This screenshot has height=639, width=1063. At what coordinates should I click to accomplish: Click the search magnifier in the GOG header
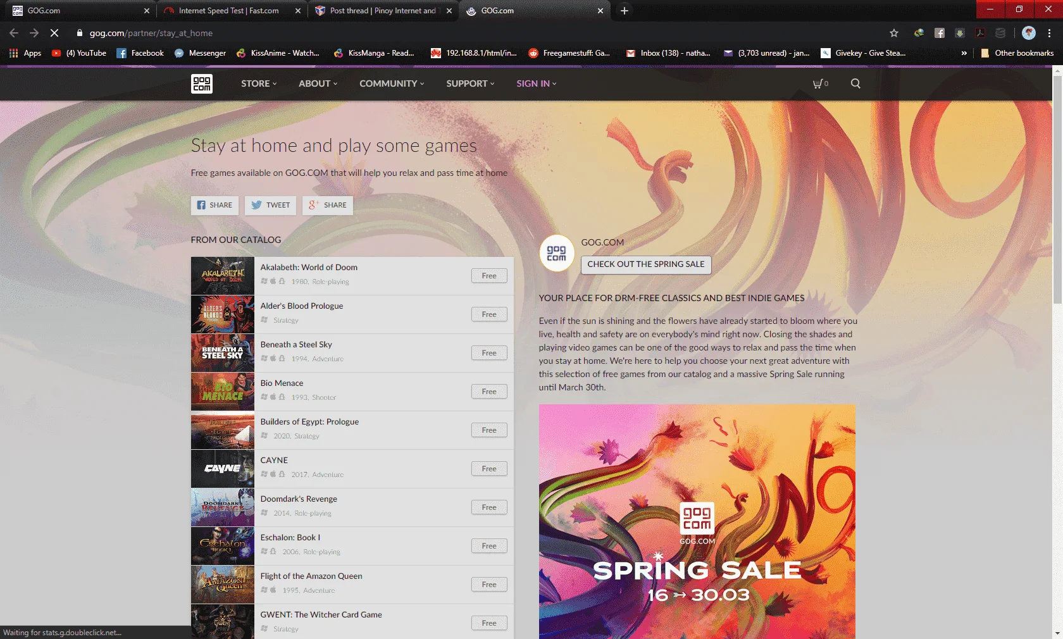(x=855, y=84)
